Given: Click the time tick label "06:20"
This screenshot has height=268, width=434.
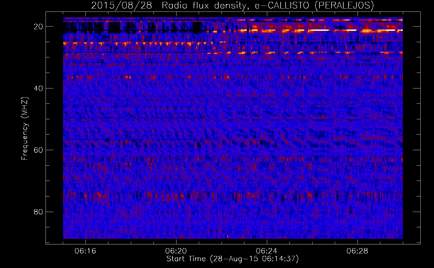Looking at the screenshot, I should click(176, 251).
